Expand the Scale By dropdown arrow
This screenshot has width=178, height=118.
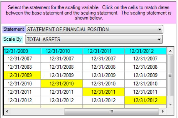pyautogui.click(x=159, y=39)
